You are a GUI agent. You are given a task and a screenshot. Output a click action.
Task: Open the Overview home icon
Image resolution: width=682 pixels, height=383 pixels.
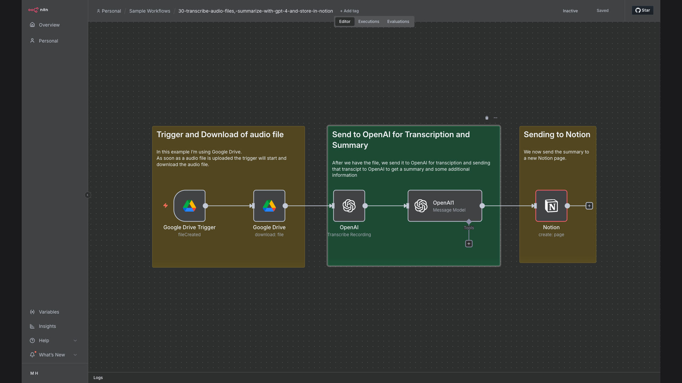coord(32,25)
